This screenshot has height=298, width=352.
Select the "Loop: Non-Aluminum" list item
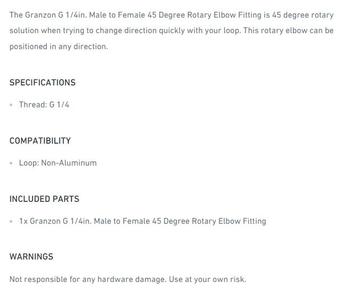[x=58, y=163]
